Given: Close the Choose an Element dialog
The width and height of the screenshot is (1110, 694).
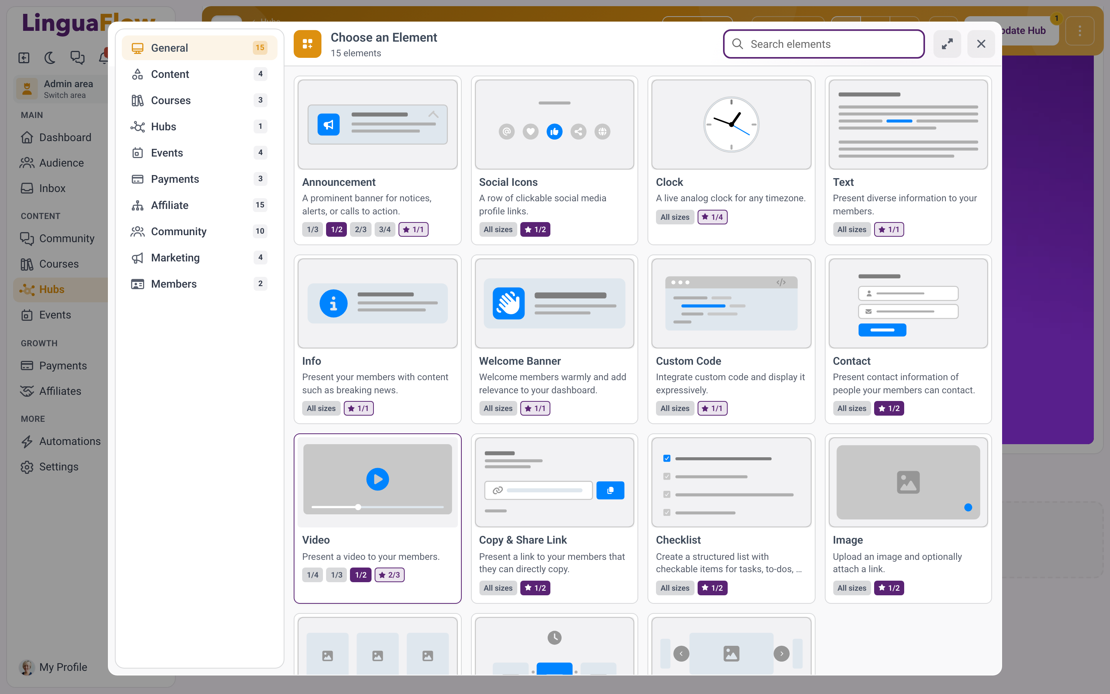Looking at the screenshot, I should pos(981,44).
